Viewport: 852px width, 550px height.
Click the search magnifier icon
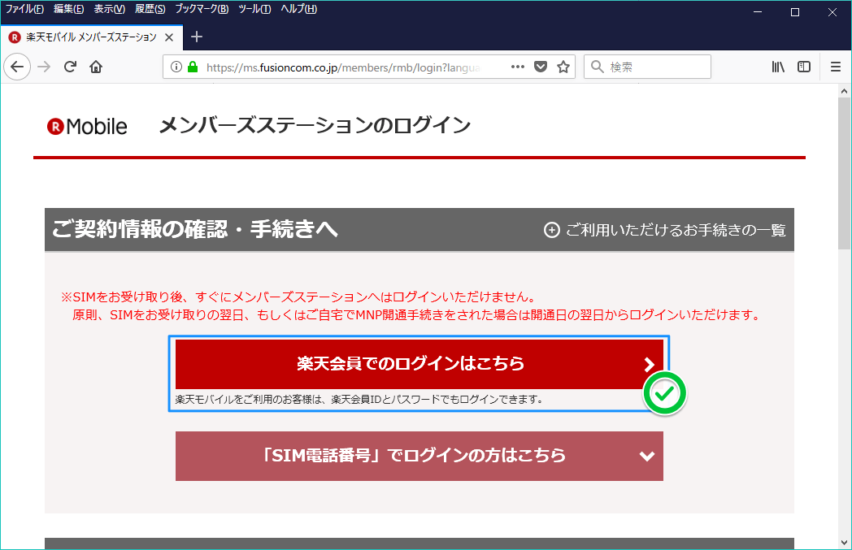(598, 67)
